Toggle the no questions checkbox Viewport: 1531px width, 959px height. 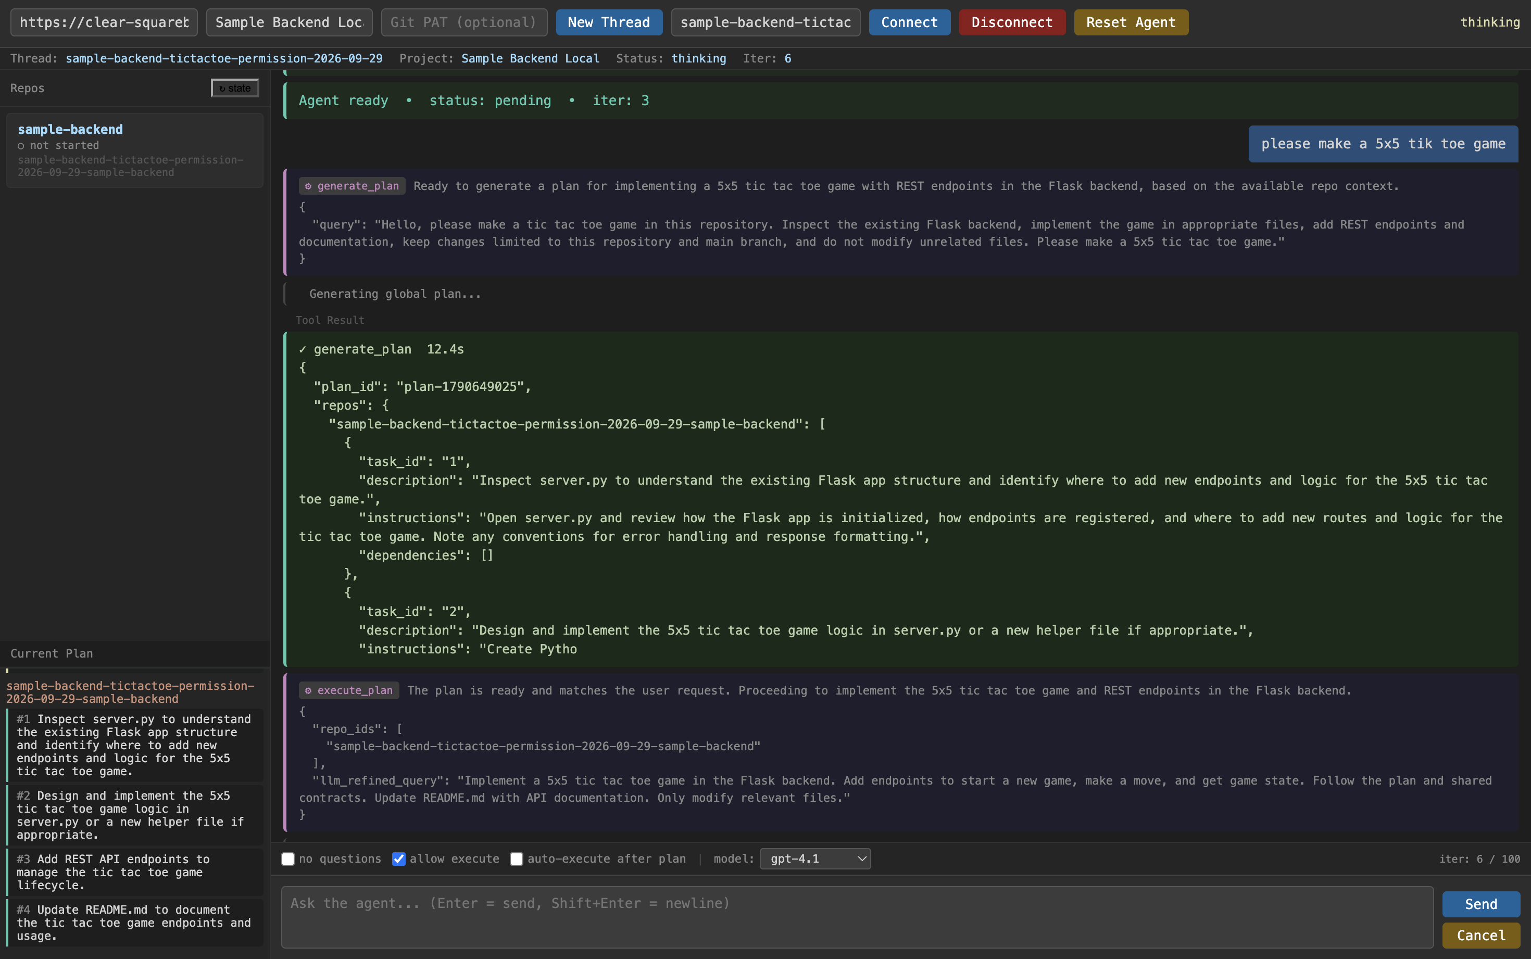[288, 859]
